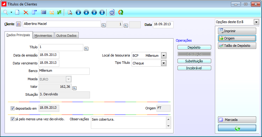Uncheck 'já pelo menos uma vez devolvido'

coord(12,119)
